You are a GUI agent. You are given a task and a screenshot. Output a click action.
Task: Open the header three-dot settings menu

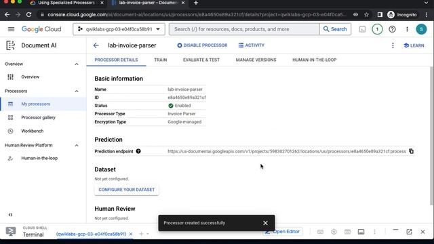[407, 29]
